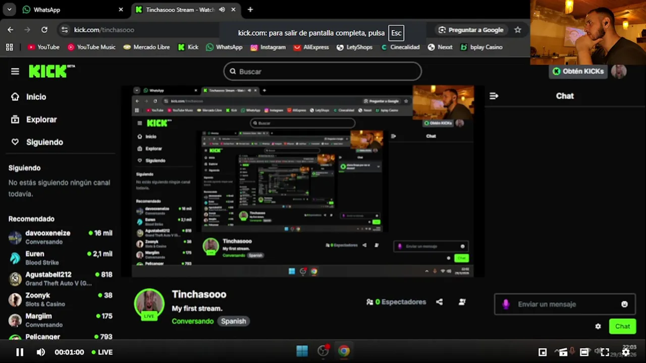
Task: Open the Windows Start button on taskbar
Action: pyautogui.click(x=302, y=351)
